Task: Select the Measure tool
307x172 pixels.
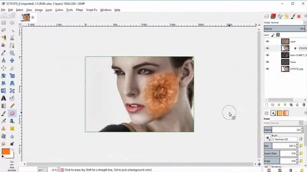Action: pyautogui.click(x=3, y=61)
